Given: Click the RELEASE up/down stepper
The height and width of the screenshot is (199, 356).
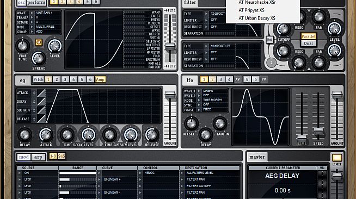Looking at the screenshot, I should pyautogui.click(x=34, y=119).
